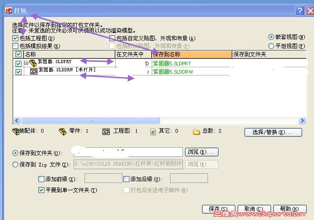The height and width of the screenshot is (220, 314).
Task: Toggle the select-all checkbox in table header
Action: (x=18, y=54)
